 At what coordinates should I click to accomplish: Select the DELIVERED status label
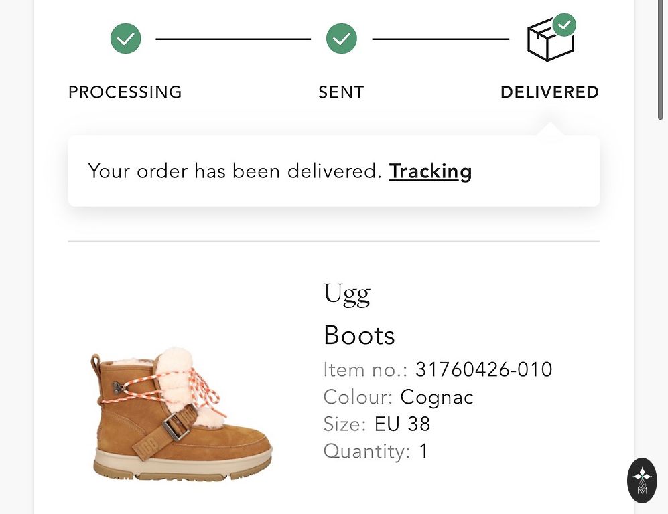[x=549, y=92]
